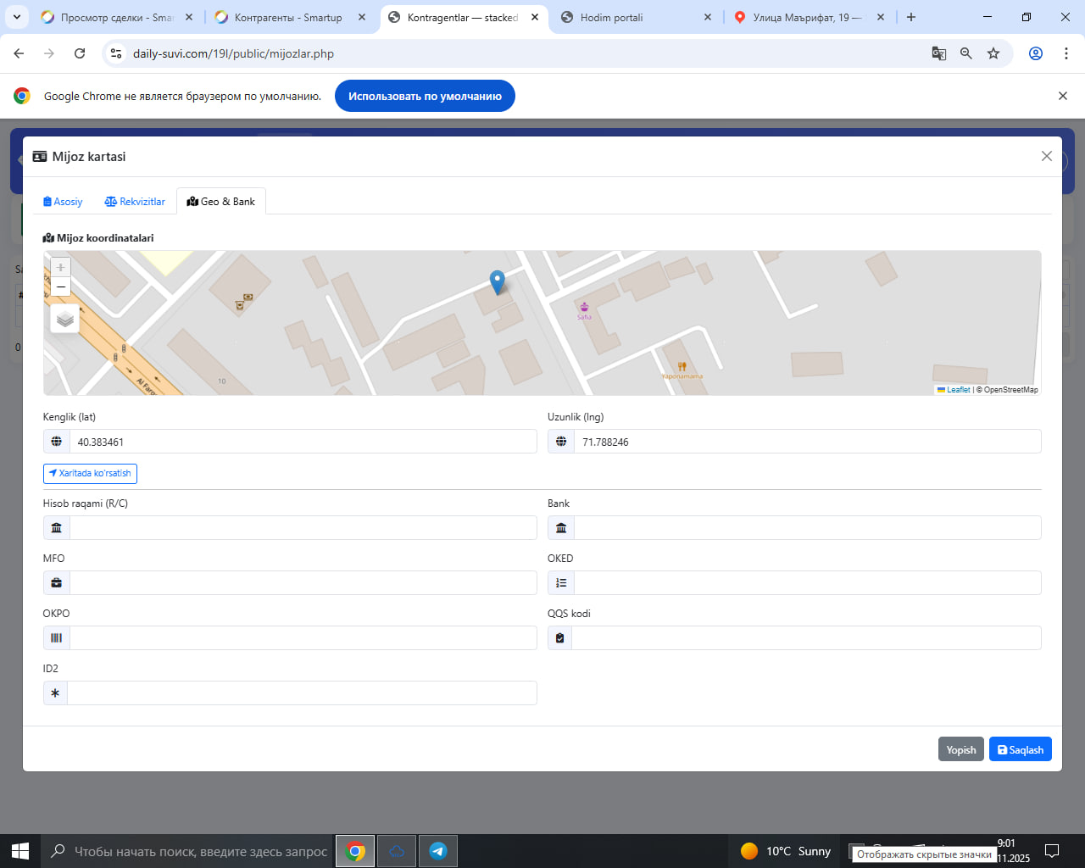Screen dimensions: 1085x868
Task: Open Chrome three-dot menu
Action: tap(1066, 53)
